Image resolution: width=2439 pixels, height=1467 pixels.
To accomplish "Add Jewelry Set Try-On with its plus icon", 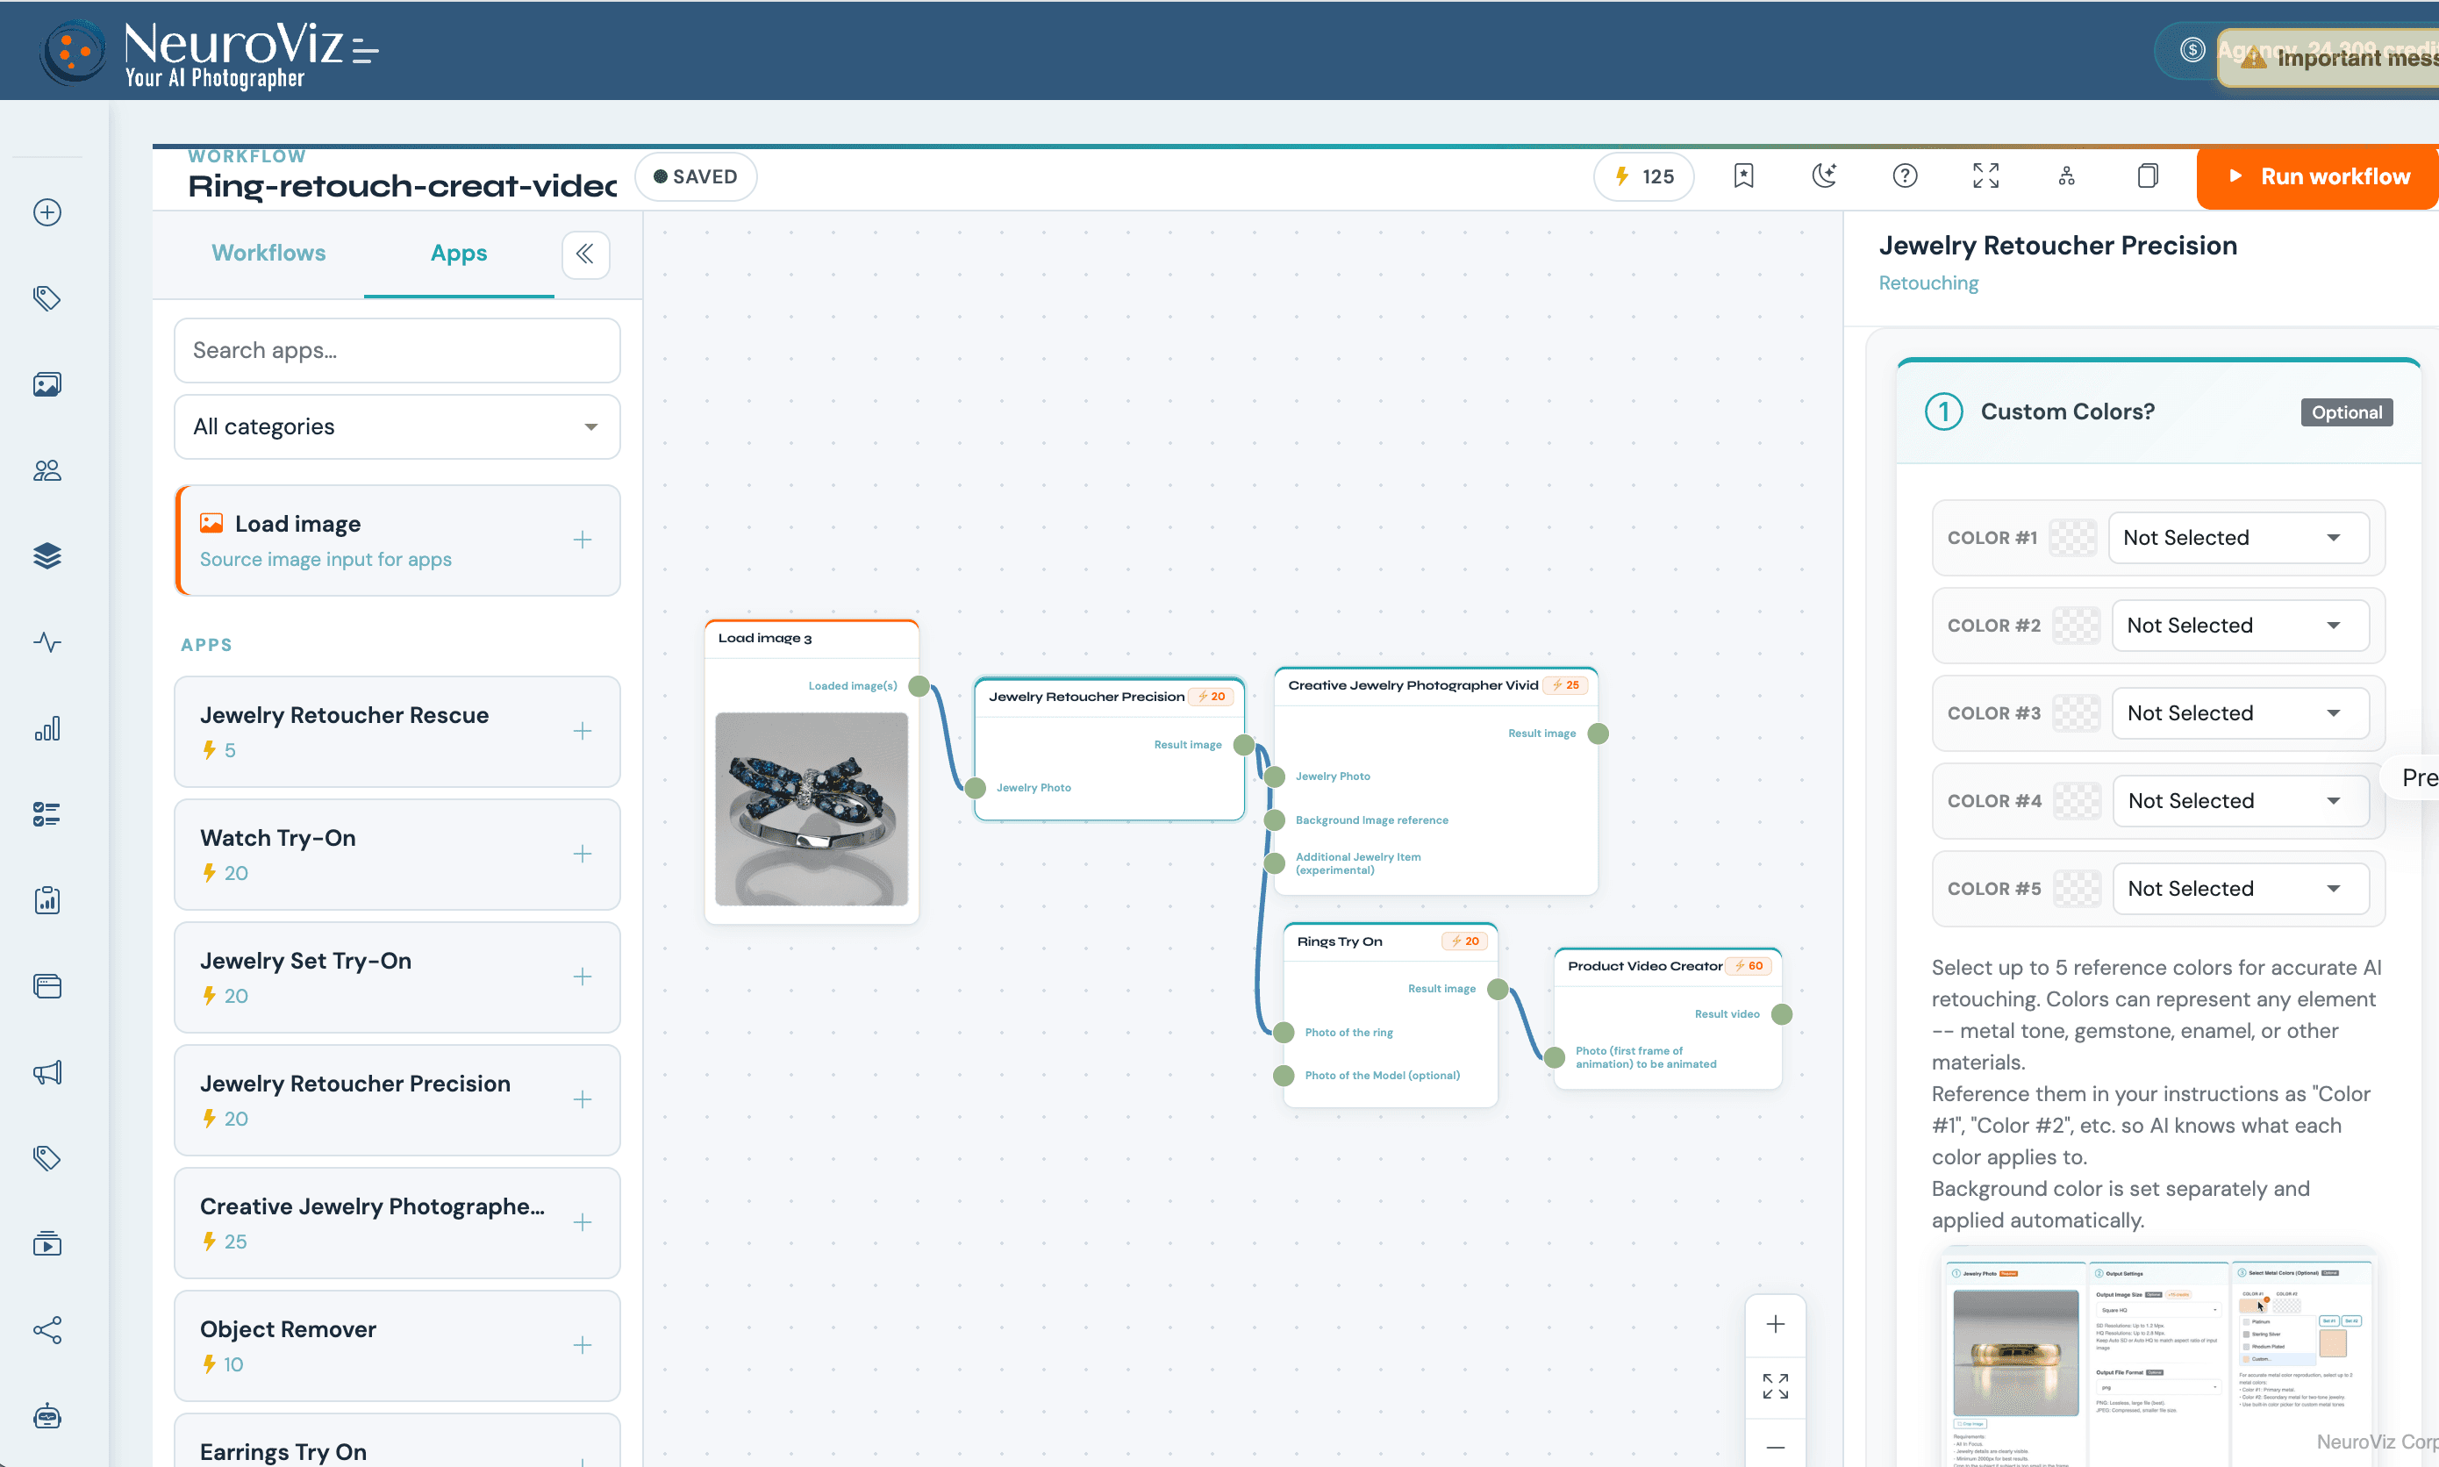I will tap(583, 977).
